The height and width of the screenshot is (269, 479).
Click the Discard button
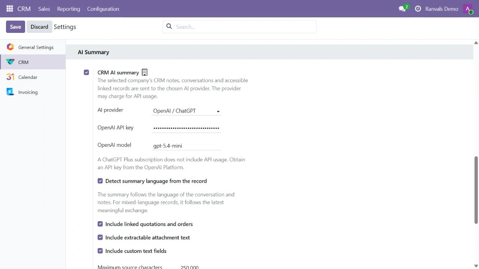[x=39, y=27]
